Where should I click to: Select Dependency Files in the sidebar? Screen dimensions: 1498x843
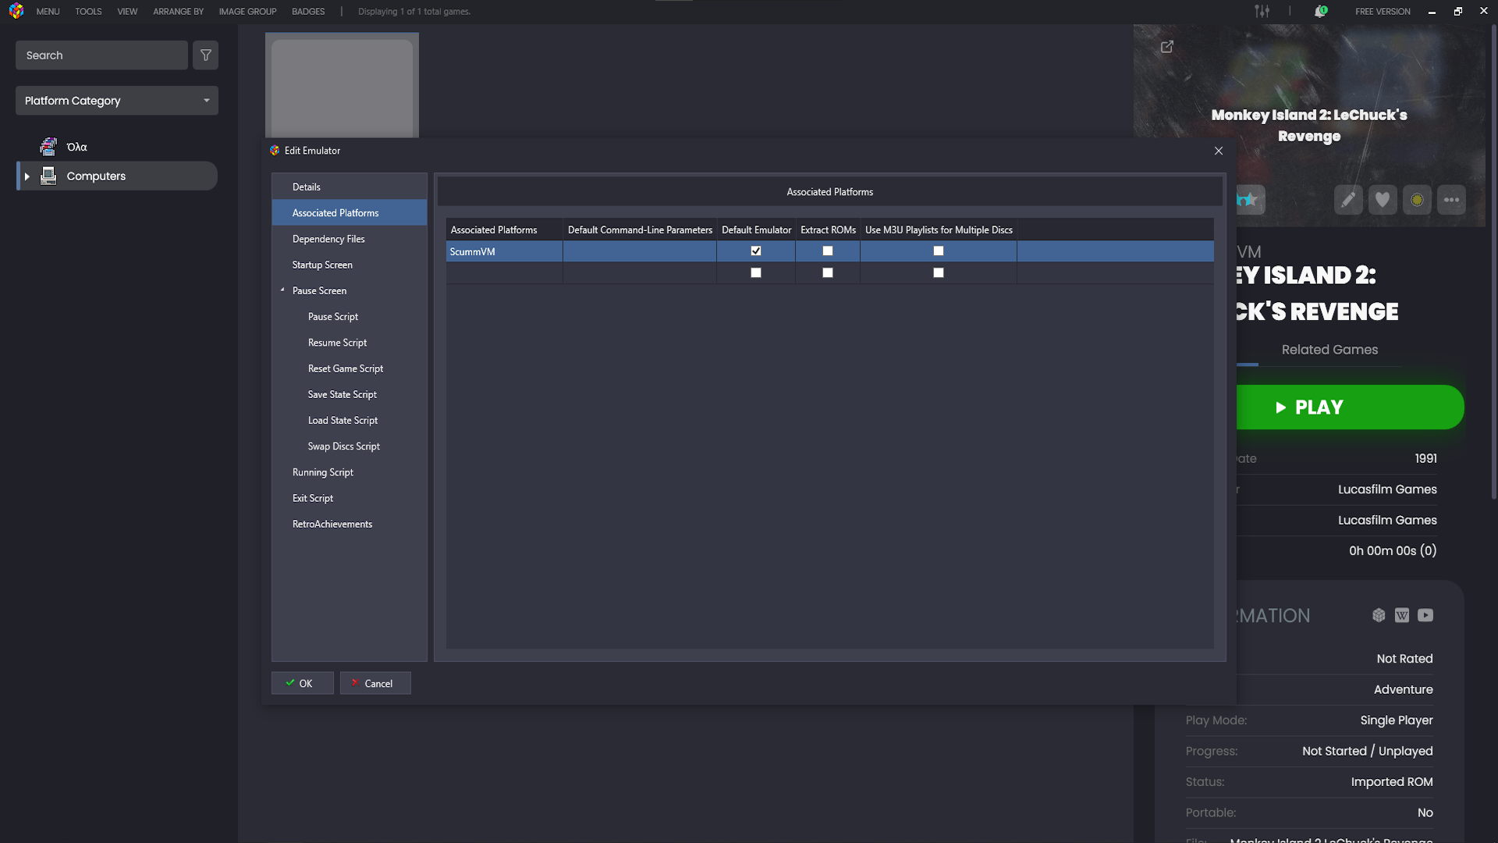coord(328,239)
